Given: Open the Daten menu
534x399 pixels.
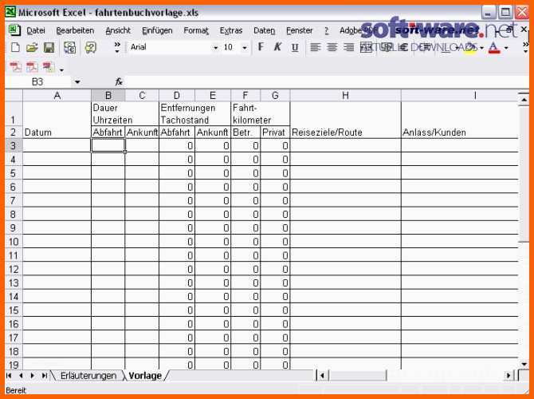Looking at the screenshot, I should [x=265, y=30].
